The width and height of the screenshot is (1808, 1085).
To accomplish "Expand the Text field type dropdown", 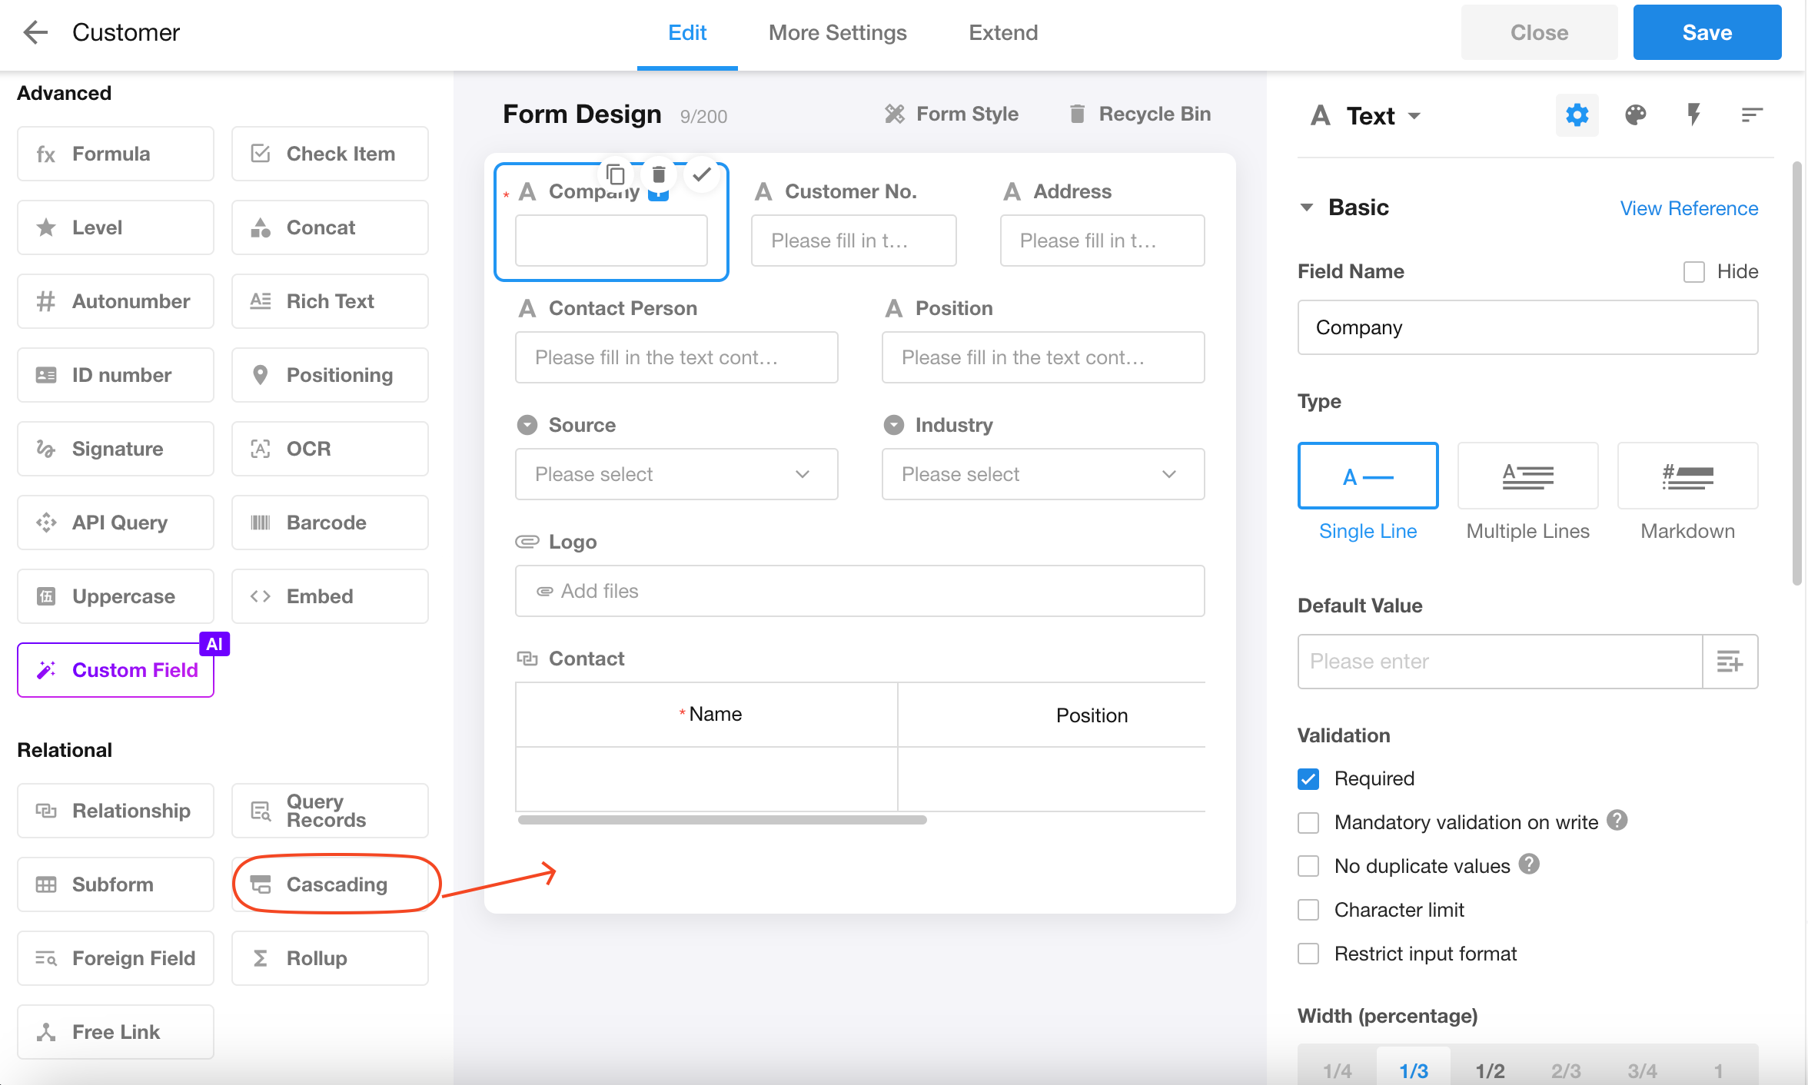I will (x=1414, y=116).
